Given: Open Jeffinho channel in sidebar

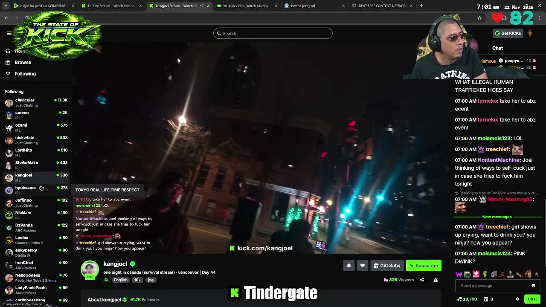Looking at the screenshot, I should coord(36,203).
